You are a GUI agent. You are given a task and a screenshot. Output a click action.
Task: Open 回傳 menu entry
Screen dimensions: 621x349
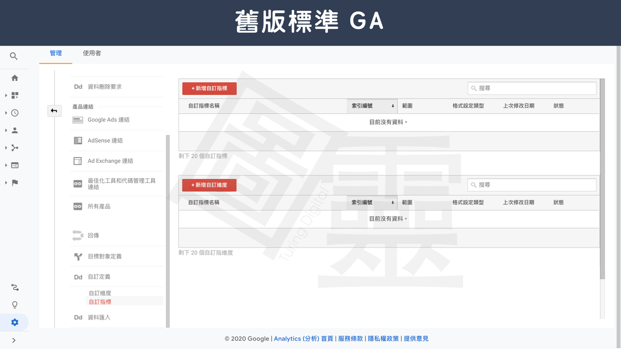coord(93,235)
